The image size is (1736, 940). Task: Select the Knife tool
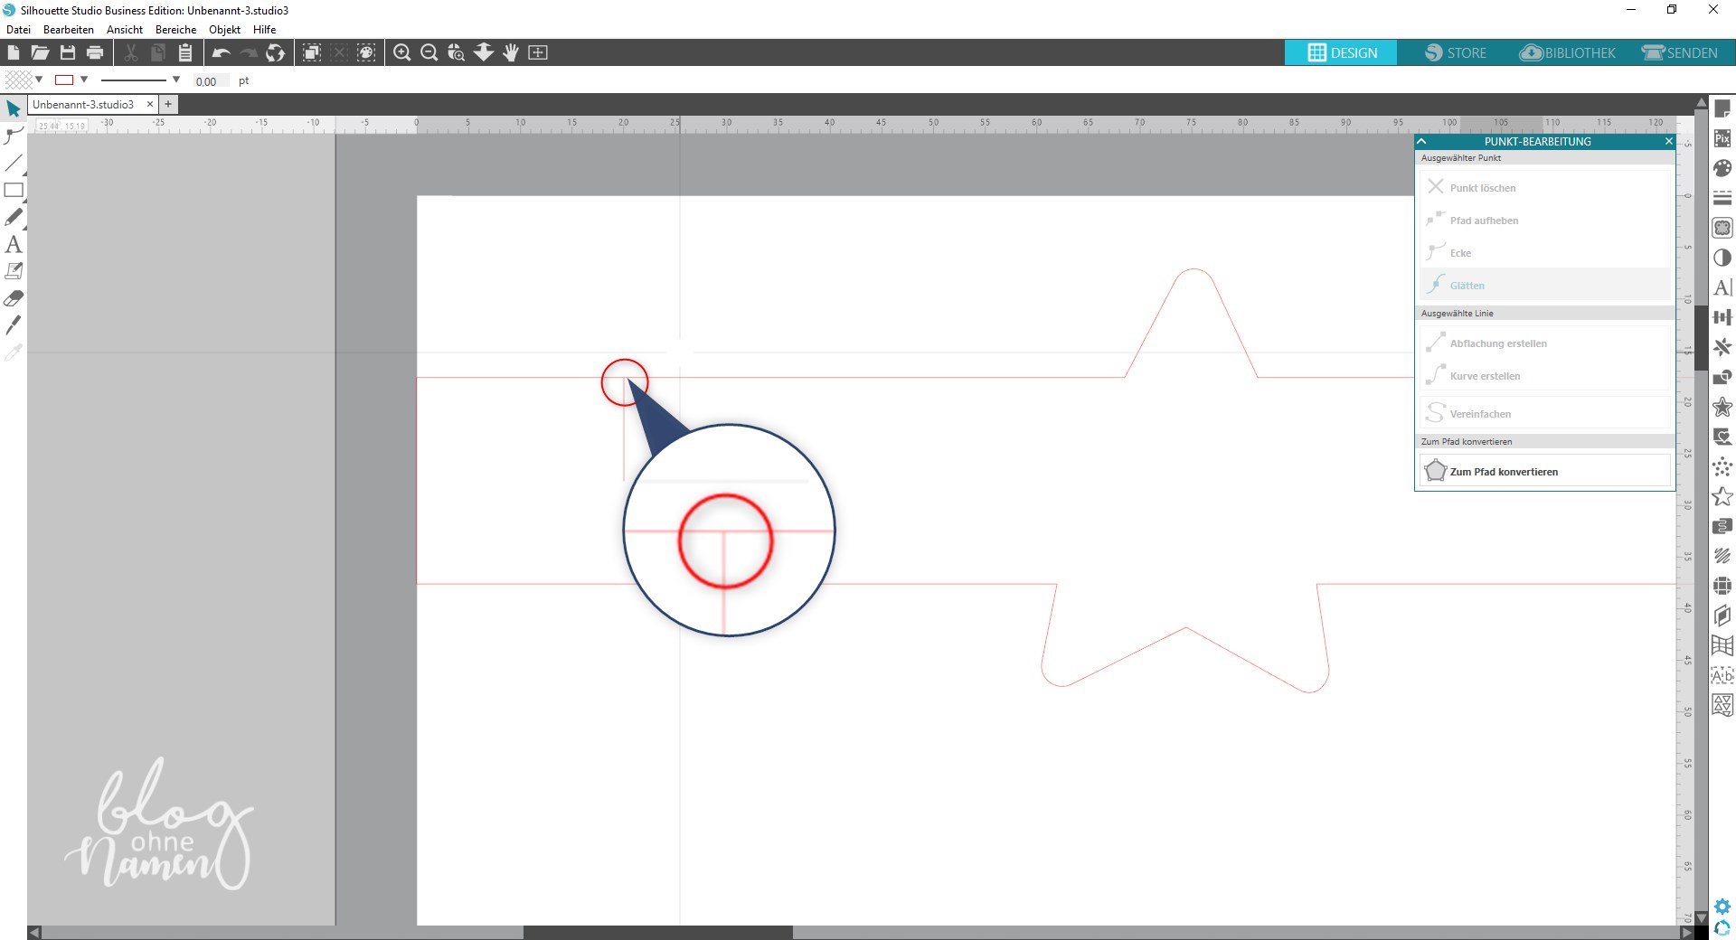click(14, 325)
